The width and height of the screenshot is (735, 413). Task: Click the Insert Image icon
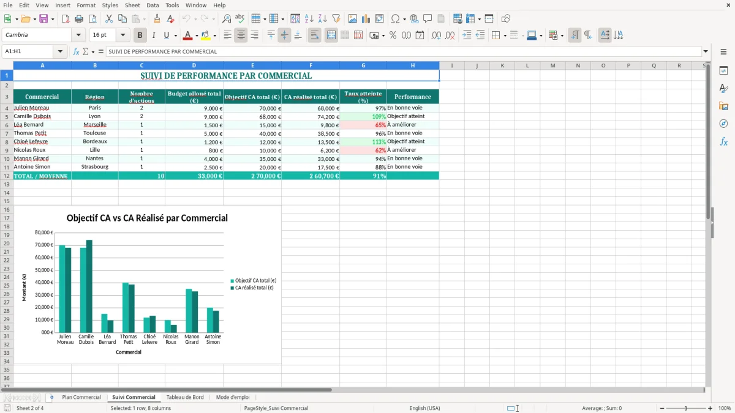coord(353,19)
